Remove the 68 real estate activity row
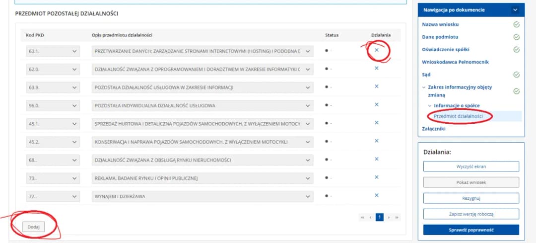The image size is (536, 243). pyautogui.click(x=376, y=159)
